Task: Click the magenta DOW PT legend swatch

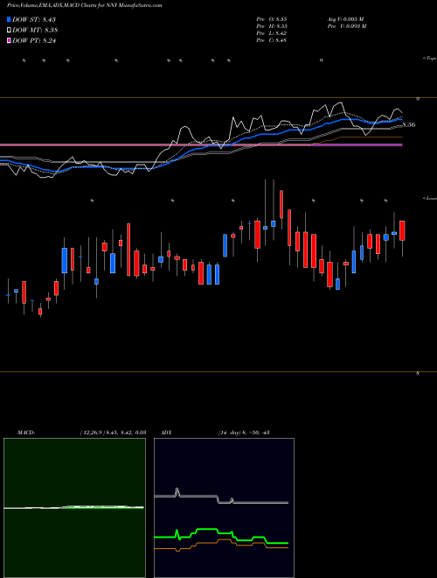Action: tap(9, 41)
